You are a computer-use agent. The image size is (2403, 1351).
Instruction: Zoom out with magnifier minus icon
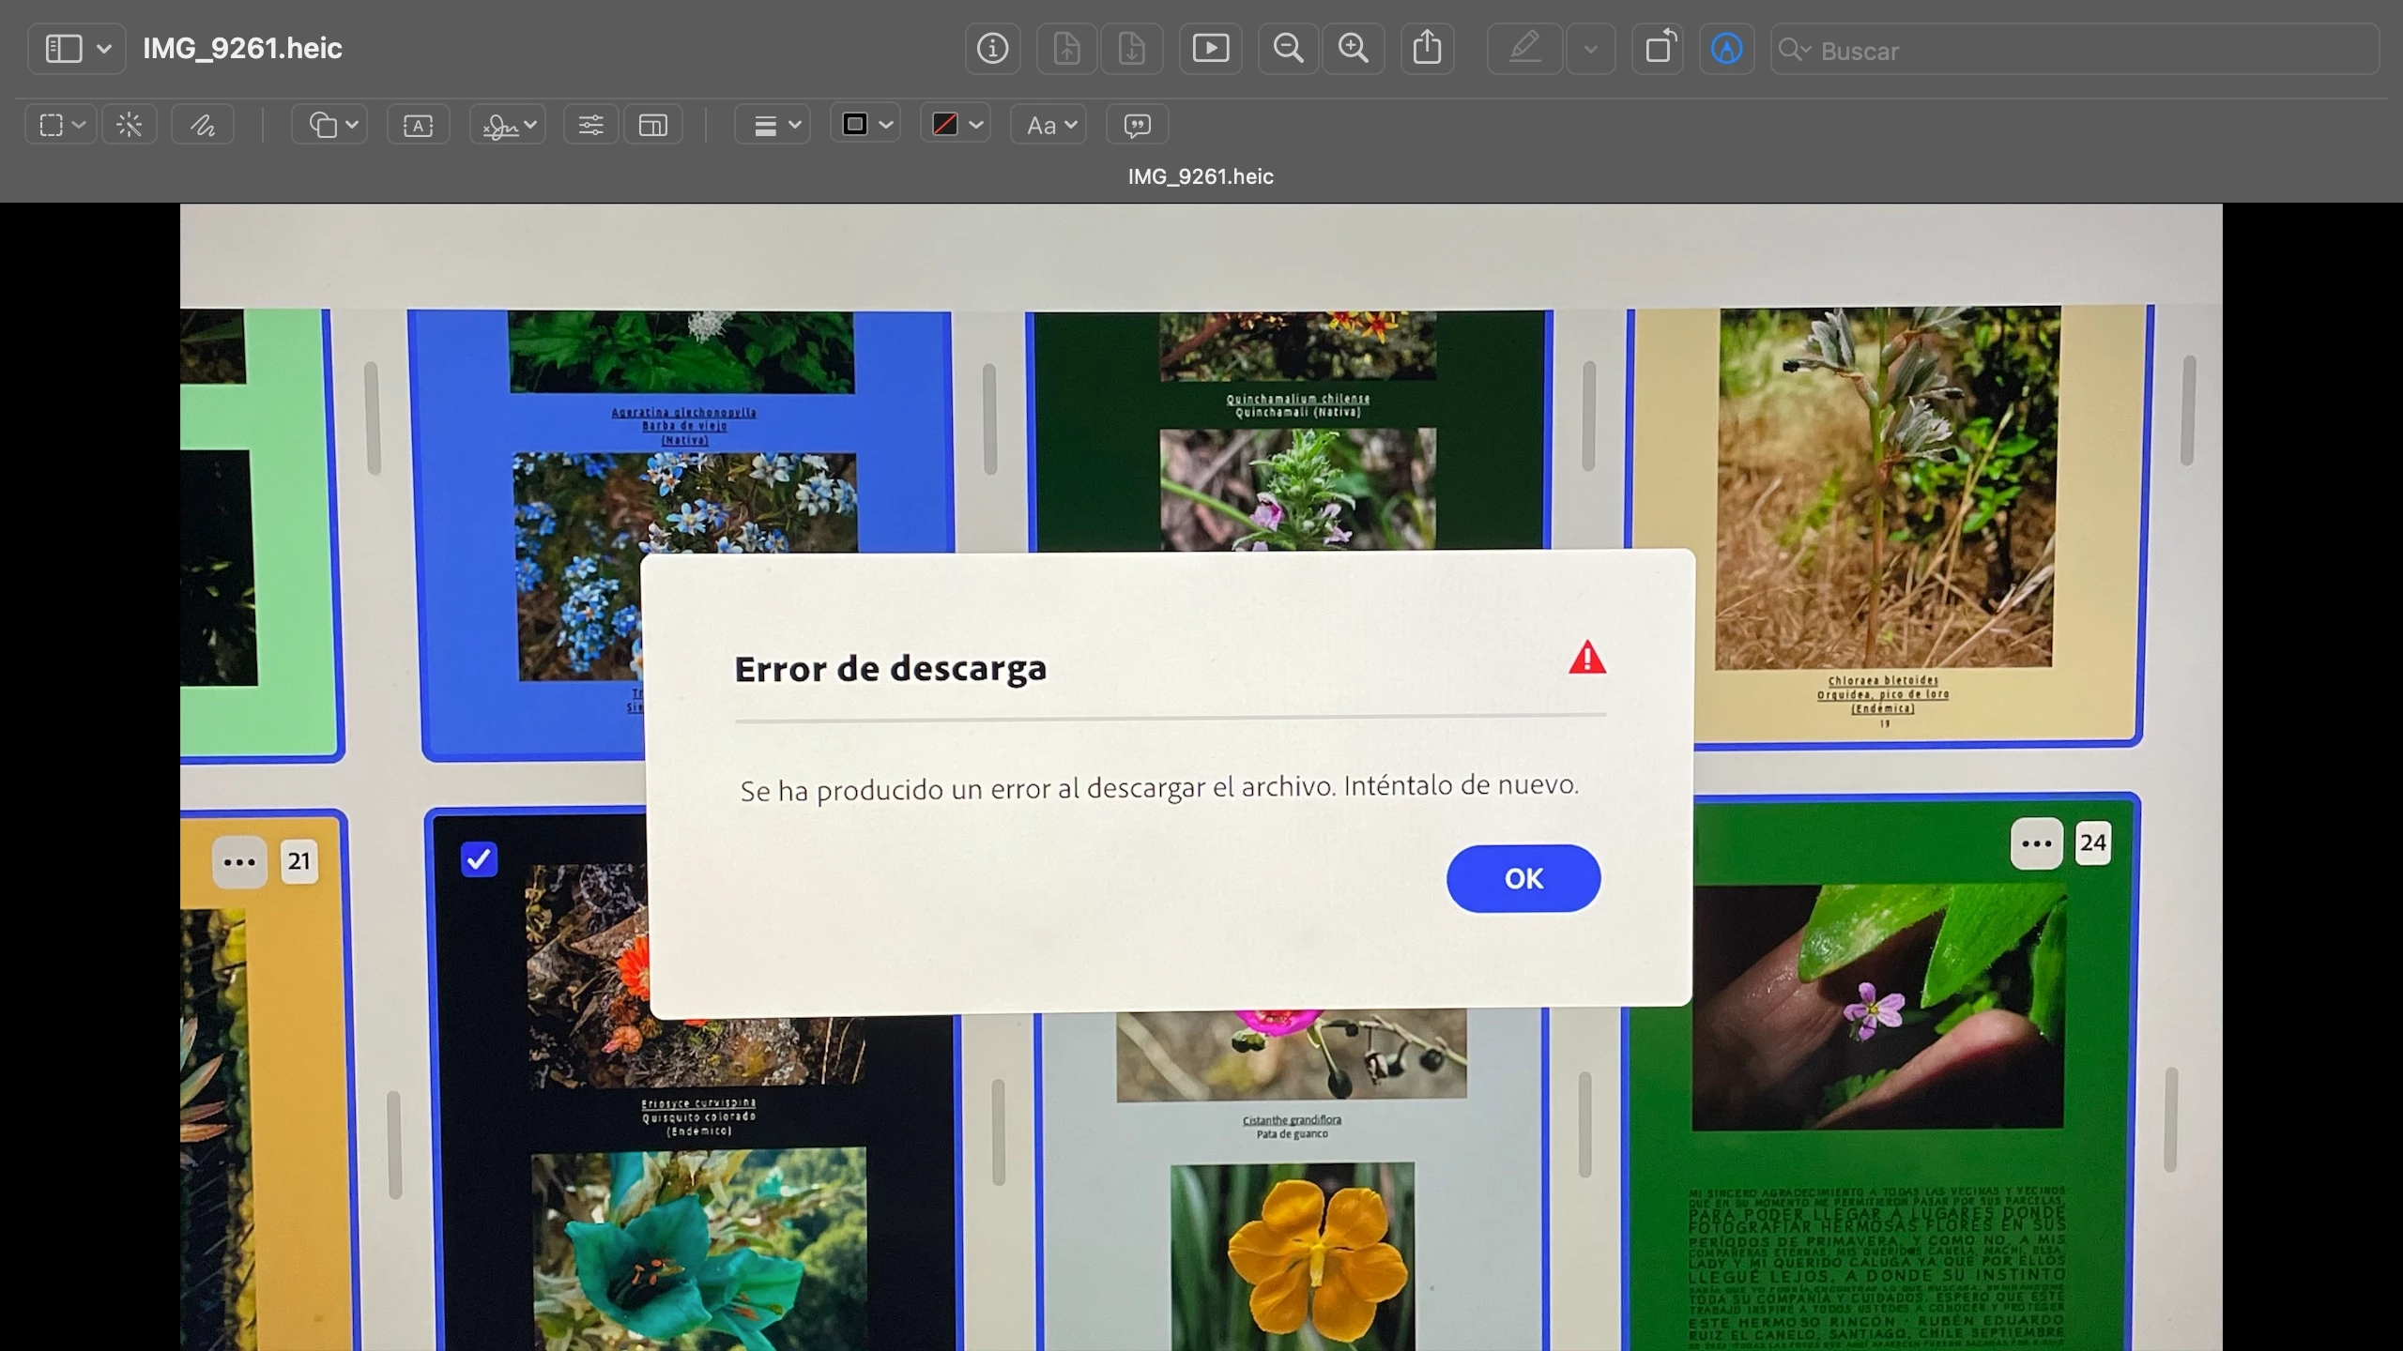(1288, 48)
